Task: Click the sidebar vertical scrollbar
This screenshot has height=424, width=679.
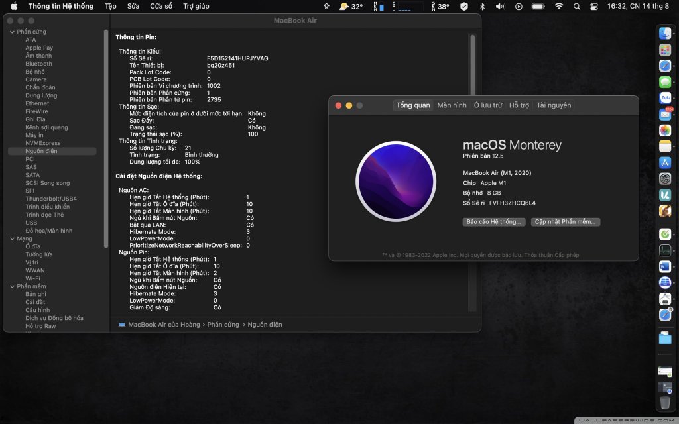Action: point(106,138)
